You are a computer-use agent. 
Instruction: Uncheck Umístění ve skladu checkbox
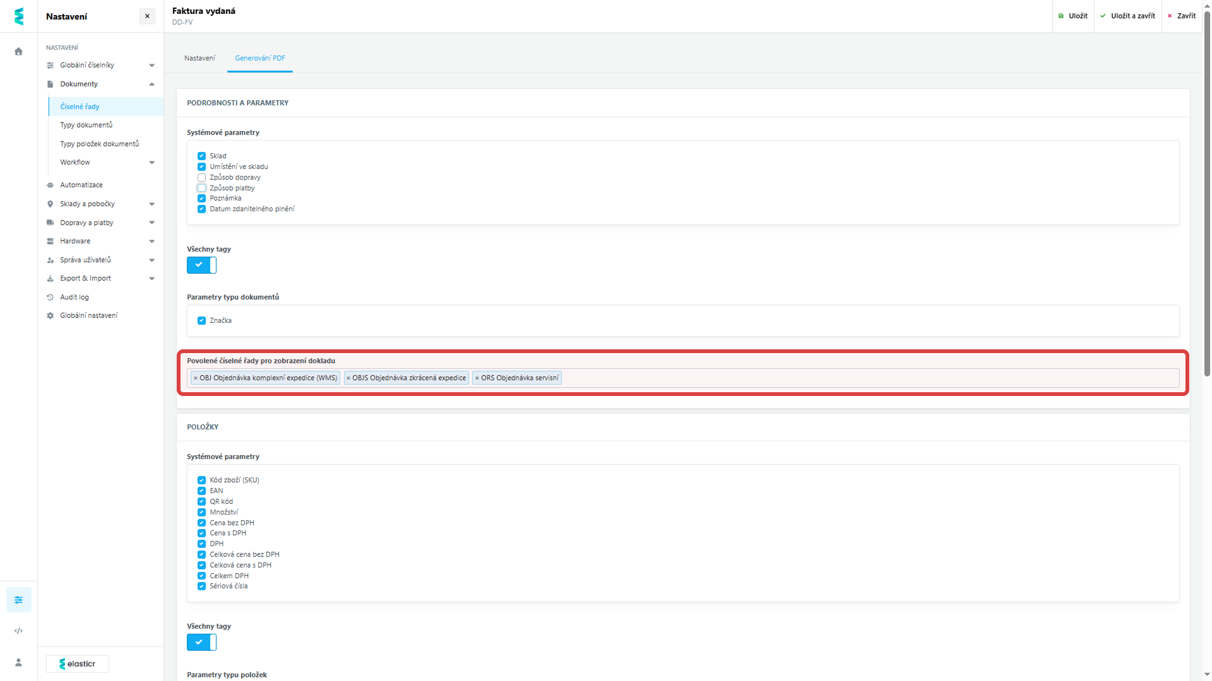pos(201,166)
